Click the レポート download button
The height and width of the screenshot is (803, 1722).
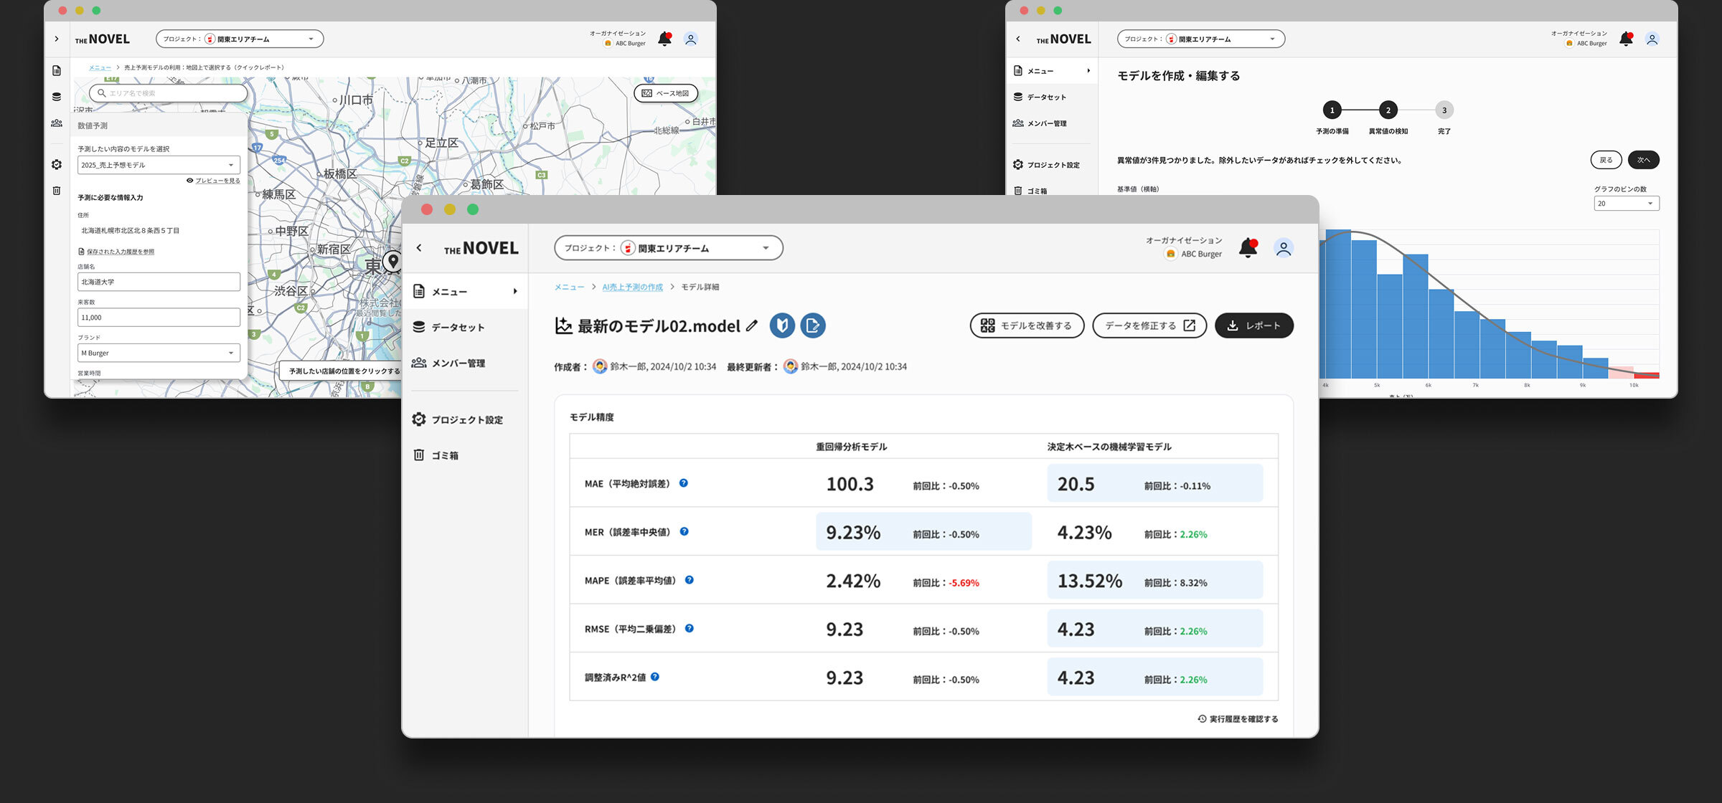click(1253, 326)
